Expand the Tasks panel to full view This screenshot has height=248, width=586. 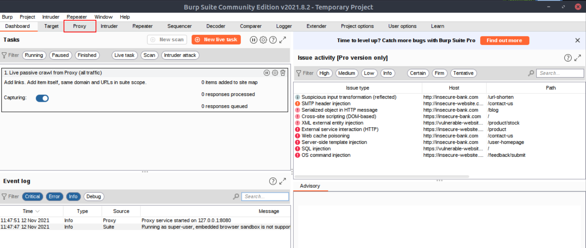[282, 40]
